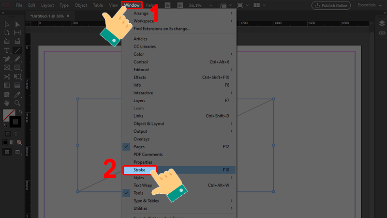Open the screen mode options
Image resolution: width=387 pixels, height=218 pixels.
(x=242, y=5)
